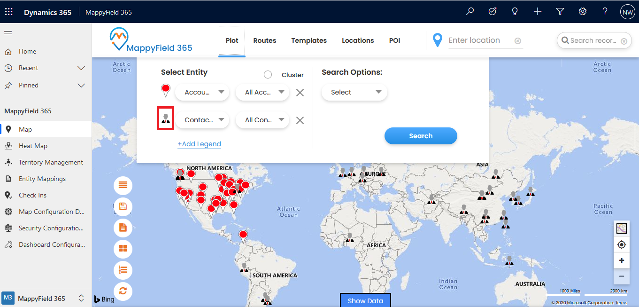The height and width of the screenshot is (307, 639).
Task: Expand the Recent section chevron
Action: (81, 68)
